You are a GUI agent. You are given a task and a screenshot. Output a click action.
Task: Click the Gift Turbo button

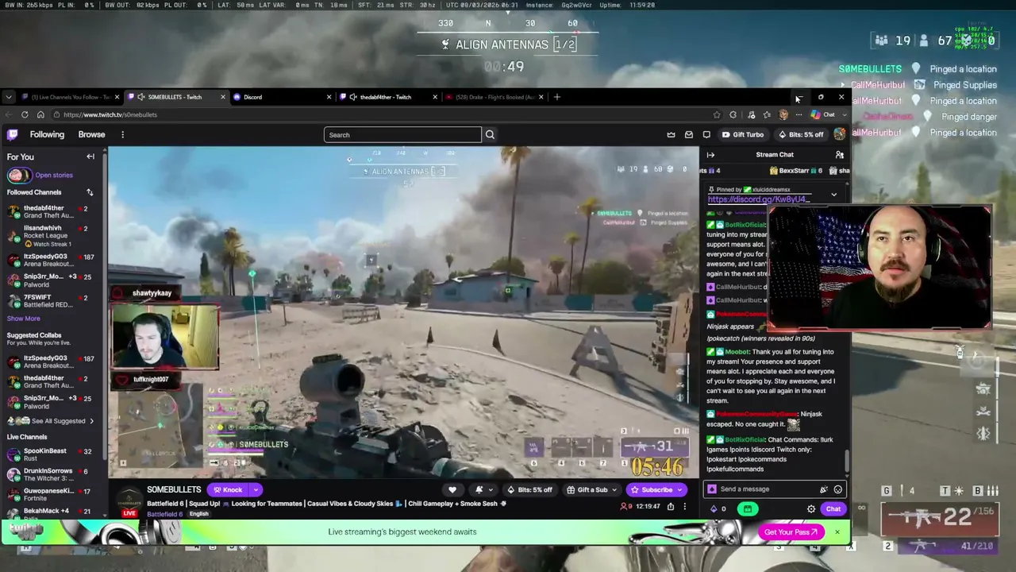click(743, 135)
